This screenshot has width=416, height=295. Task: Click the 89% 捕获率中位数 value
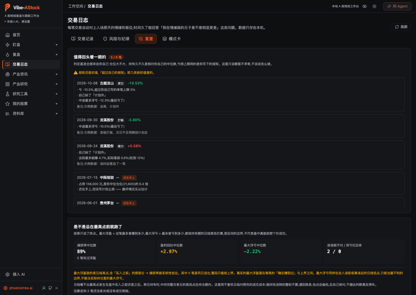pos(81,252)
